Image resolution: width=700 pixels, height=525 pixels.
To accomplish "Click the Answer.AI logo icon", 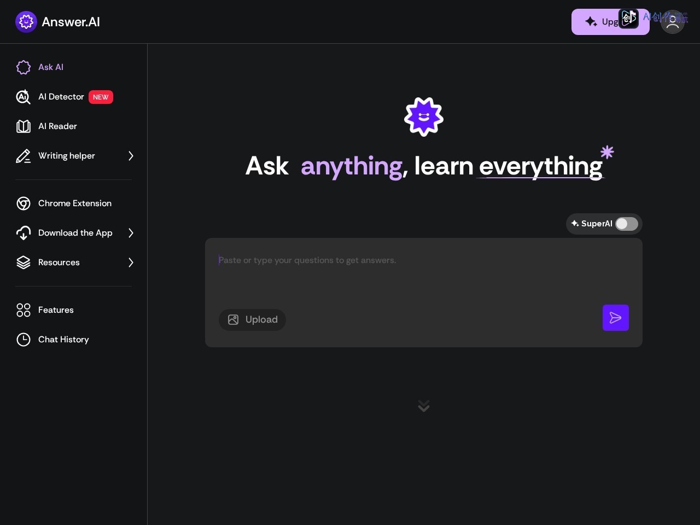I will click(26, 22).
